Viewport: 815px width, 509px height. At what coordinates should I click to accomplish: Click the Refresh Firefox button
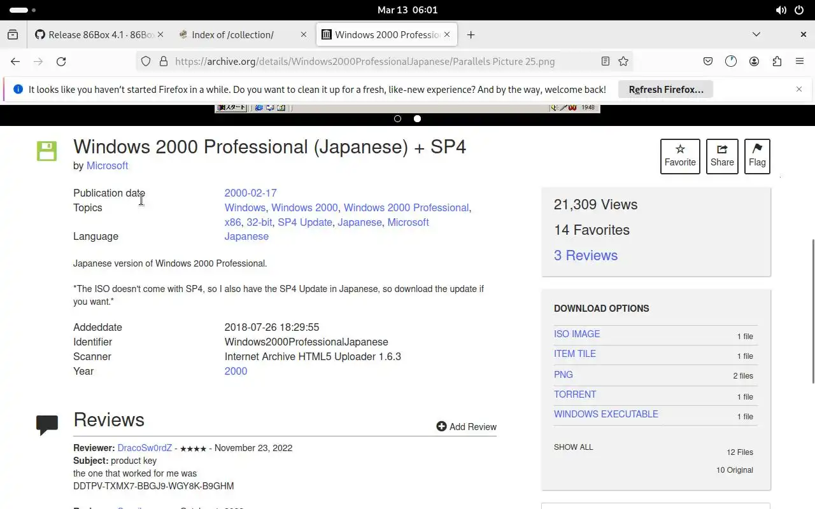click(666, 90)
